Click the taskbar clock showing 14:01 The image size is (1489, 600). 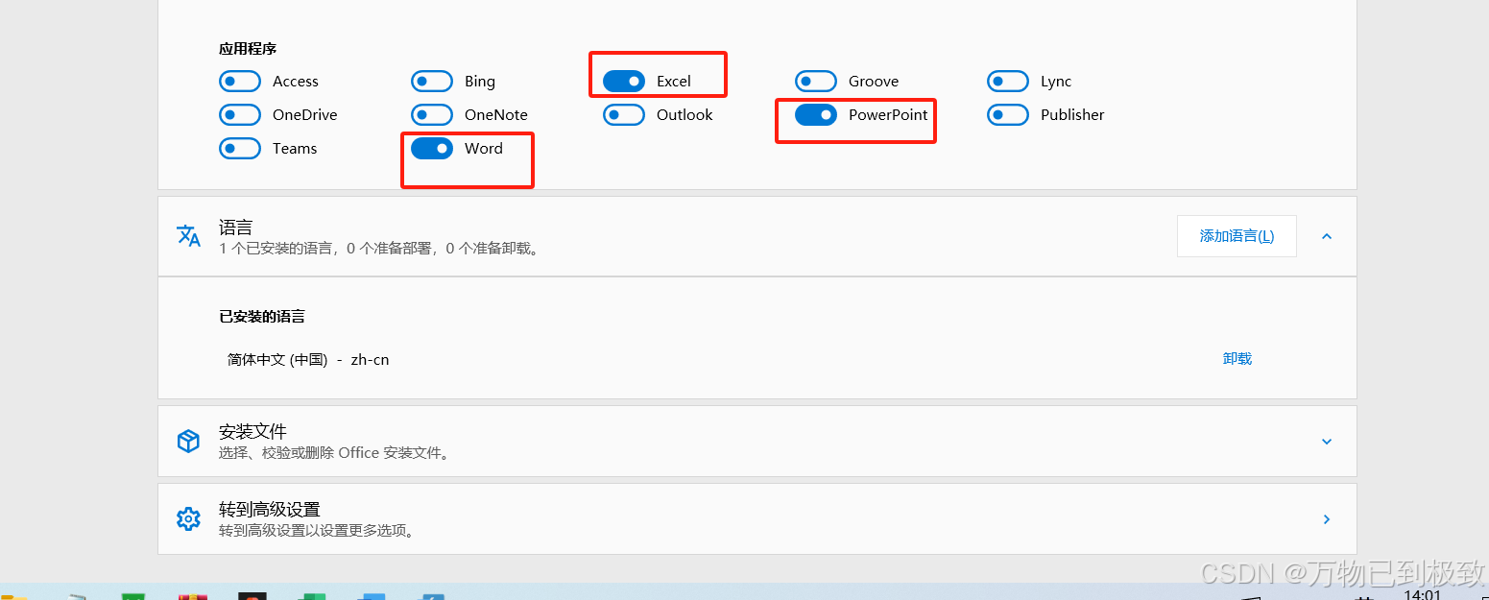(x=1422, y=595)
